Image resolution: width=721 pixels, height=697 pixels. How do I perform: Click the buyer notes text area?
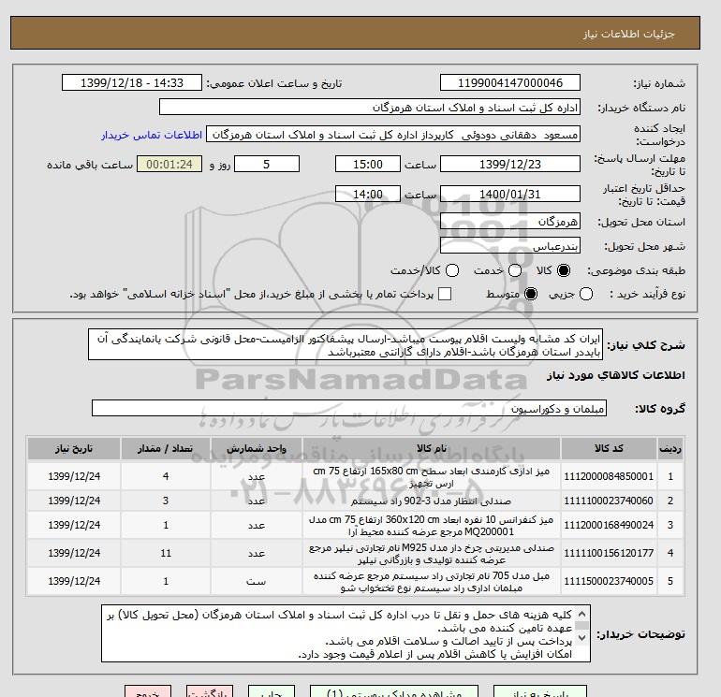tap(346, 633)
